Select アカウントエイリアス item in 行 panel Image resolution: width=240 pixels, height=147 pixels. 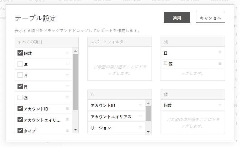coord(111,117)
